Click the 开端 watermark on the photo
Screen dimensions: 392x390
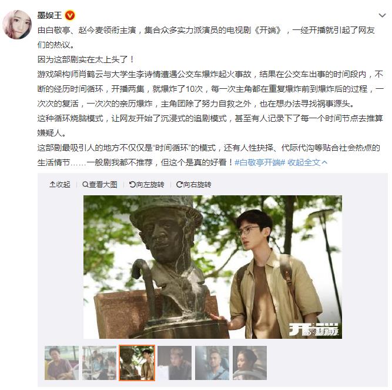[314, 329]
